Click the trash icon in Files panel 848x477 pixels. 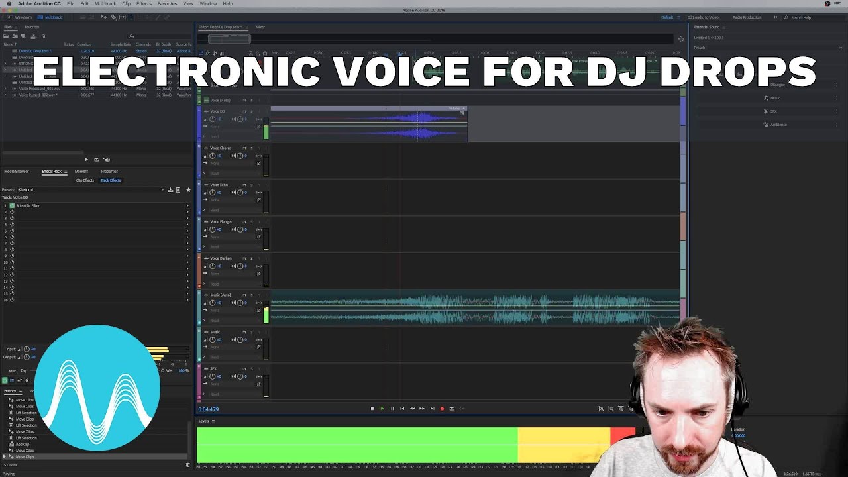pyautogui.click(x=44, y=36)
